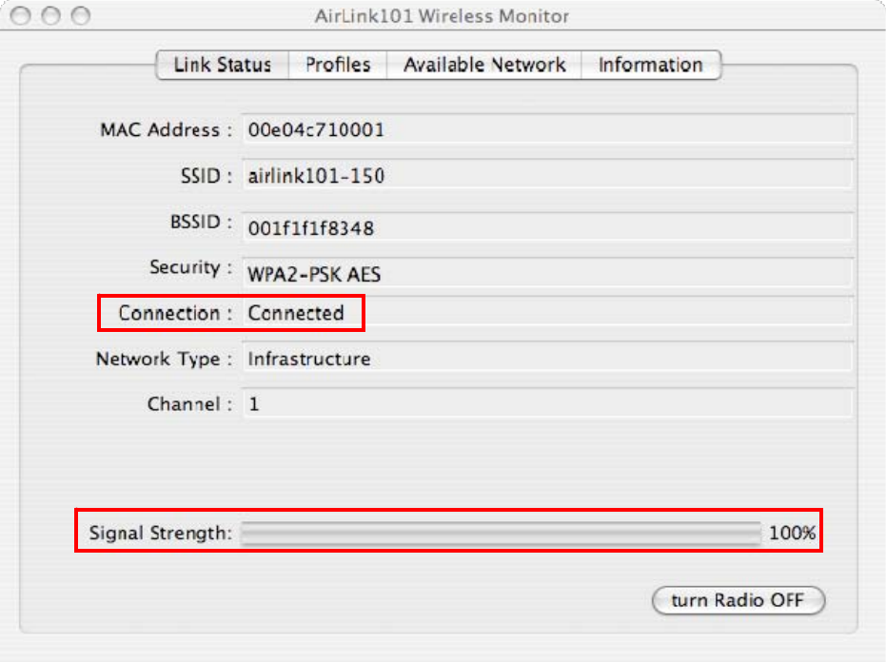Open the Profiles tab
This screenshot has height=662, width=886.
click(x=338, y=65)
